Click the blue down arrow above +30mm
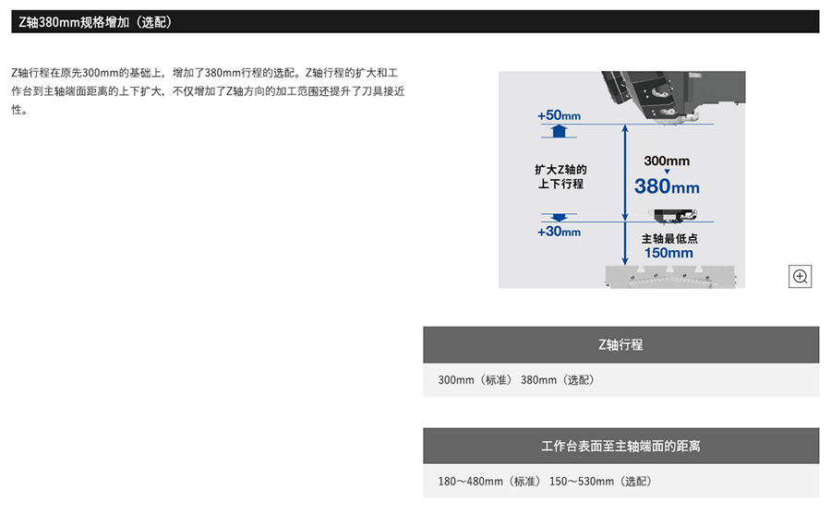Viewport: 831px width, 513px height. coord(557,216)
